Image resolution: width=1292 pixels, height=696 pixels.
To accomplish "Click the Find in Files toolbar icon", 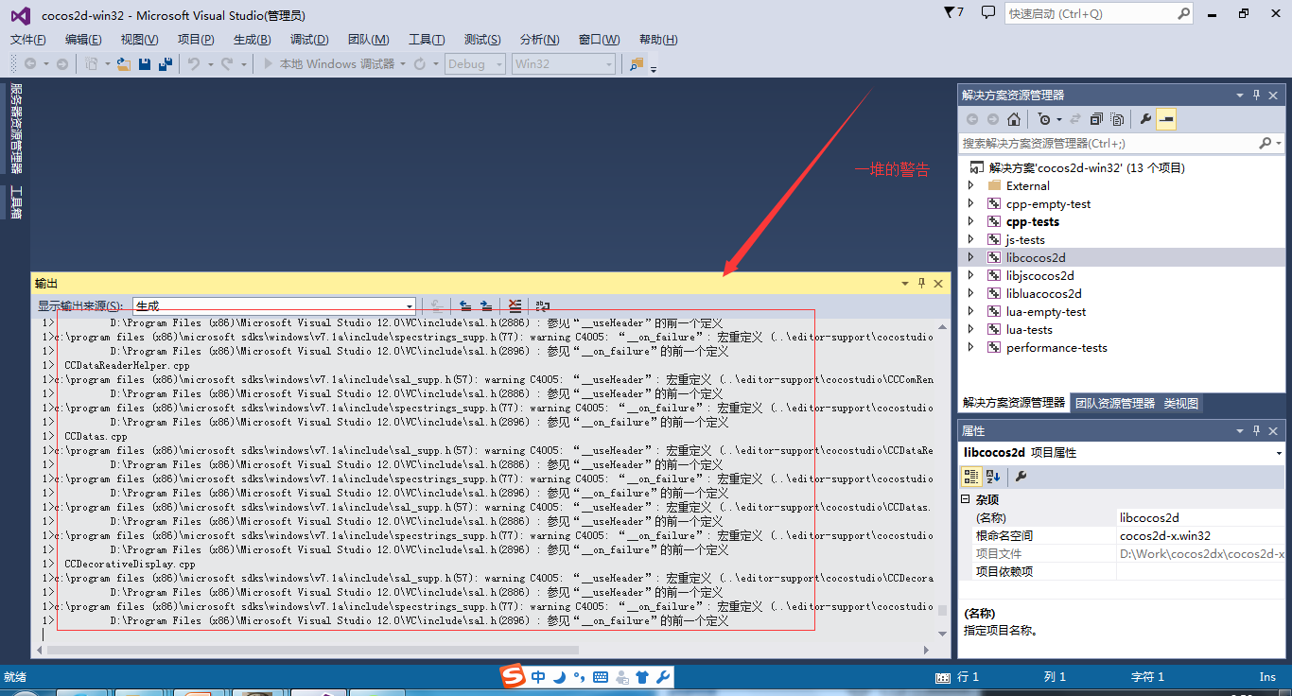I will coord(637,64).
